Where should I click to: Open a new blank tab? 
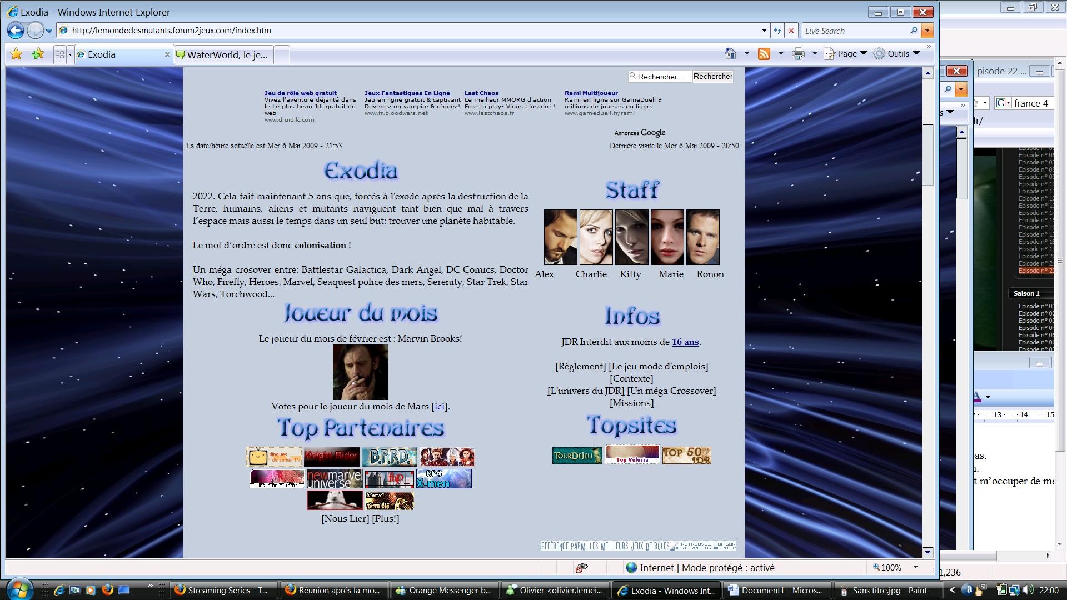pyautogui.click(x=282, y=55)
